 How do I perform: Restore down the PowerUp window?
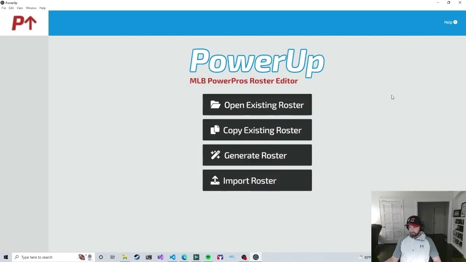point(449,3)
